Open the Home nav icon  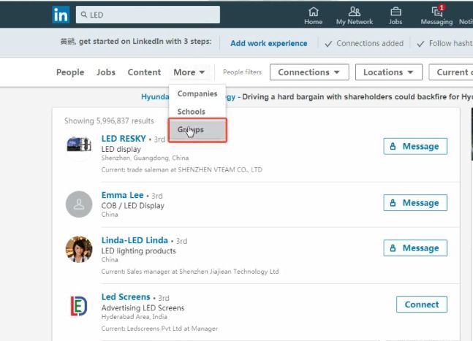pos(313,15)
